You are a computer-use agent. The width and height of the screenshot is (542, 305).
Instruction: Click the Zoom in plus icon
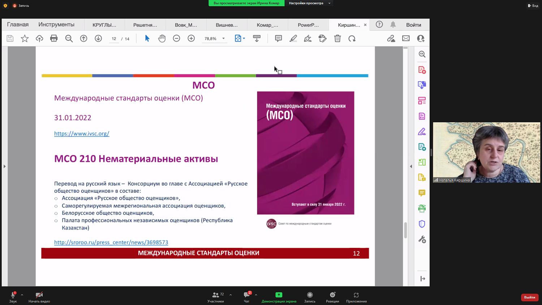pos(191,38)
